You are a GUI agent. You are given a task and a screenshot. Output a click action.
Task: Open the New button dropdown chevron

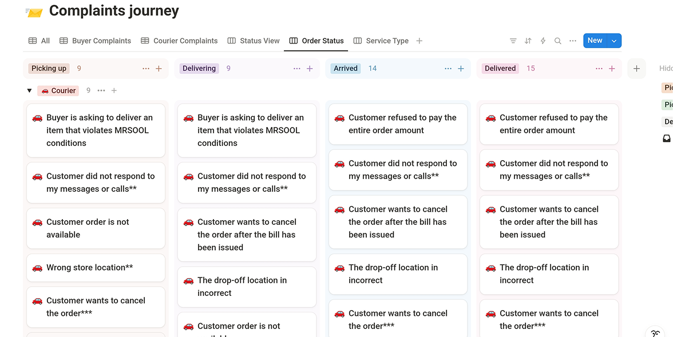point(613,41)
